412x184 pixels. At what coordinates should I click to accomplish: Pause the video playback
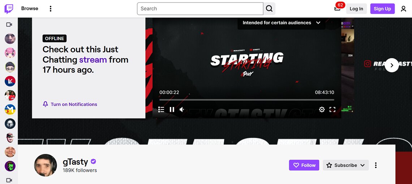[172, 110]
